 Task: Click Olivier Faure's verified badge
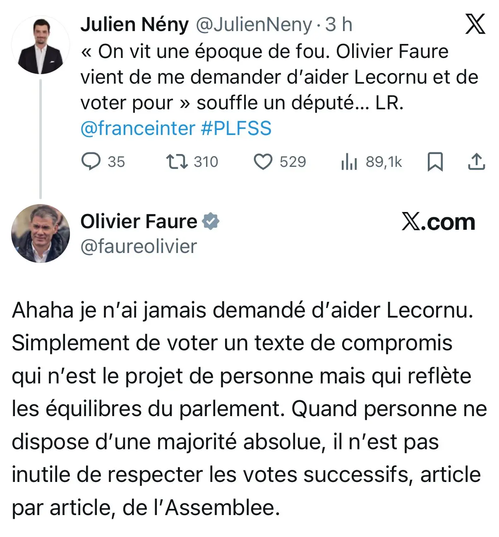pos(210,221)
